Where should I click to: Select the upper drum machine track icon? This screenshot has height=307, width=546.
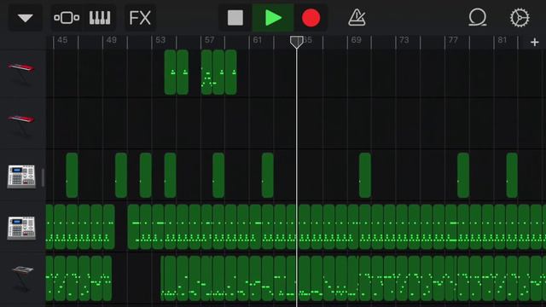[21, 177]
